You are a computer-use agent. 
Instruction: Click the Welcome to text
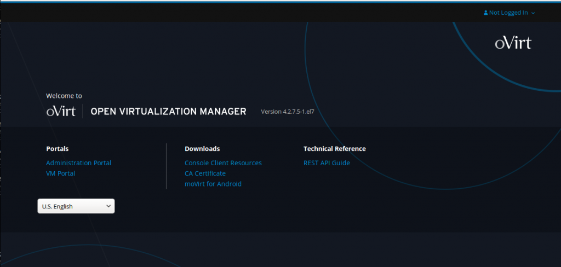pos(64,96)
